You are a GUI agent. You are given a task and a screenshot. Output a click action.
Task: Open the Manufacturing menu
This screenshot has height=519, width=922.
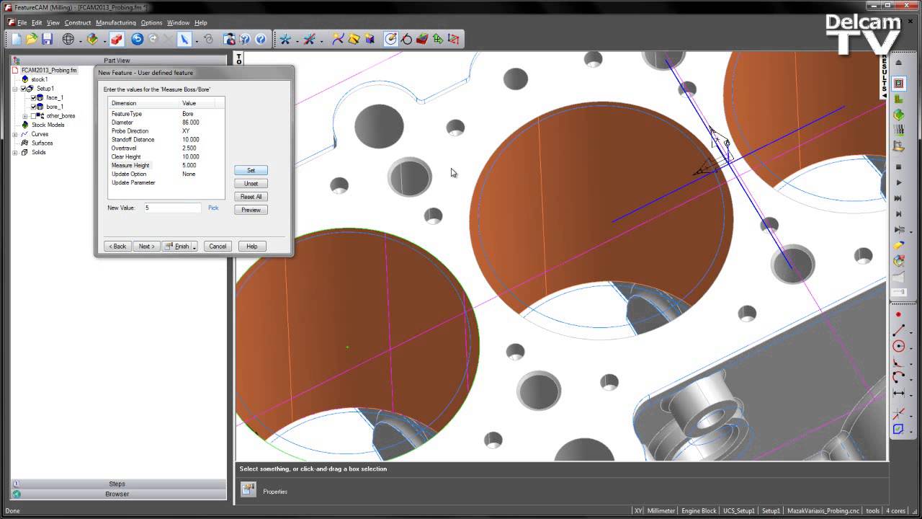[116, 22]
